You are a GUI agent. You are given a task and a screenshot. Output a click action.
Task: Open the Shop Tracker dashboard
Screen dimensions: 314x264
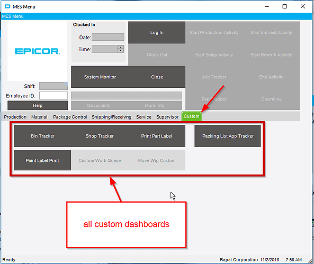[x=100, y=136]
